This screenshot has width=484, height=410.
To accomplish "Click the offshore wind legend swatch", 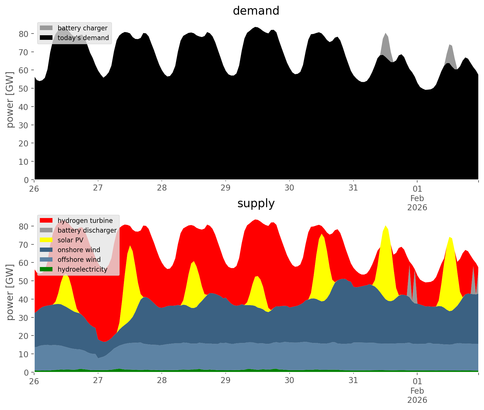I will point(46,259).
